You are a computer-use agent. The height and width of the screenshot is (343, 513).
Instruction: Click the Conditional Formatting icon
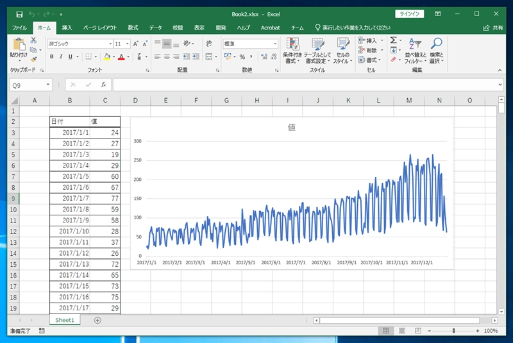293,44
